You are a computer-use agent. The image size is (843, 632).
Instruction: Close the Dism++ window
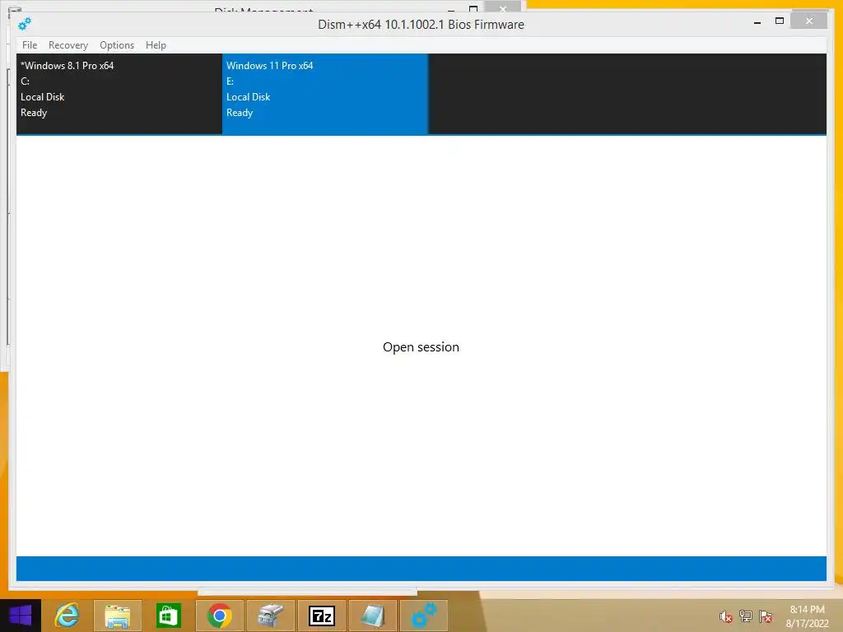click(809, 21)
